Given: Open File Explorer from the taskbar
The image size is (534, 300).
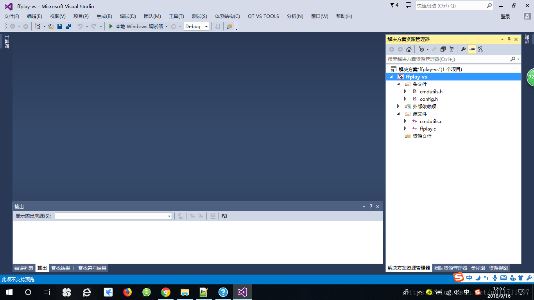Looking at the screenshot, I should coord(185,292).
